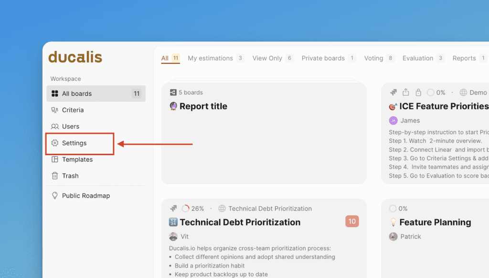Switch to the Voting tab
Image resolution: width=489 pixels, height=278 pixels.
[373, 58]
